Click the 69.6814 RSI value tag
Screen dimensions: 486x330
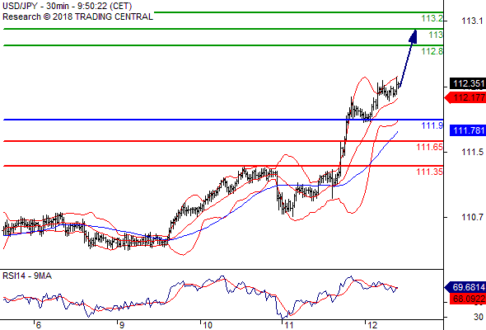465,287
